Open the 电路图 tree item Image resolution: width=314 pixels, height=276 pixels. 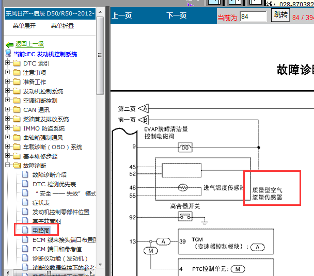pyautogui.click(x=41, y=231)
